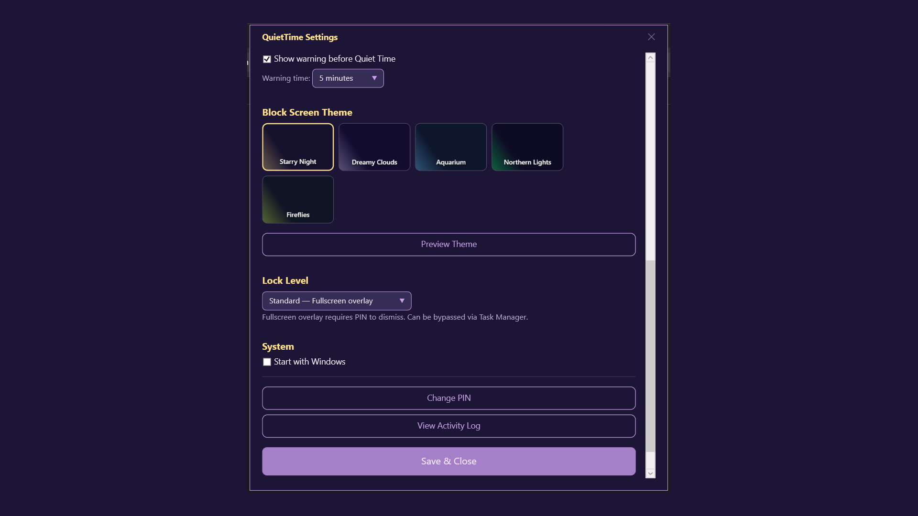Open View Activity Log
Screen dimensions: 918x516
click(x=448, y=426)
